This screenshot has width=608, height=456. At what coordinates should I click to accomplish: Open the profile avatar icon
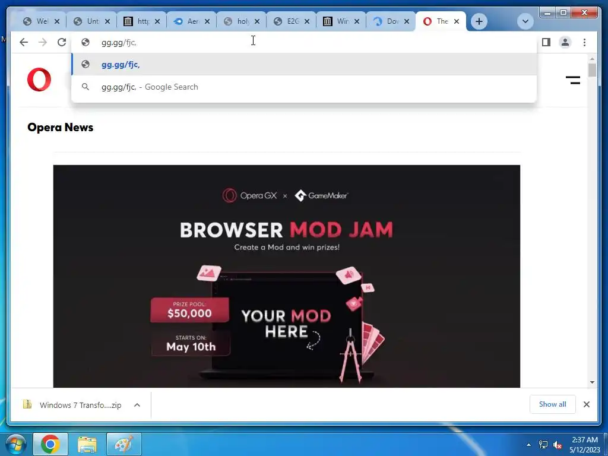[565, 42]
